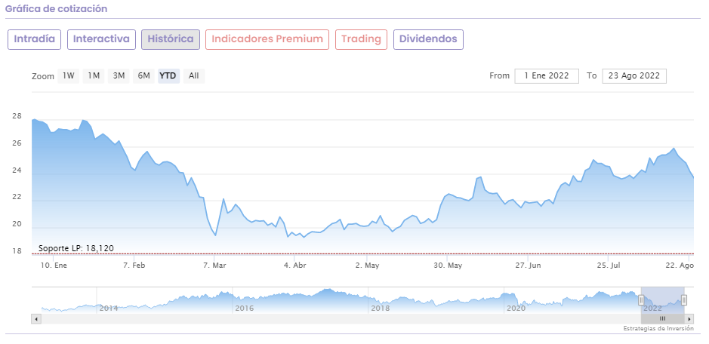Image resolution: width=709 pixels, height=344 pixels.
Task: Select YTD zoom range
Action: coord(168,75)
